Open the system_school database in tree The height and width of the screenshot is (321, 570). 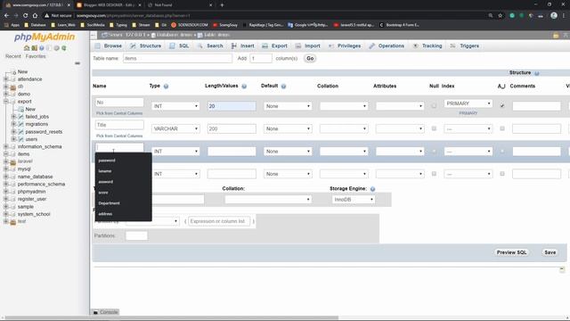point(34,214)
